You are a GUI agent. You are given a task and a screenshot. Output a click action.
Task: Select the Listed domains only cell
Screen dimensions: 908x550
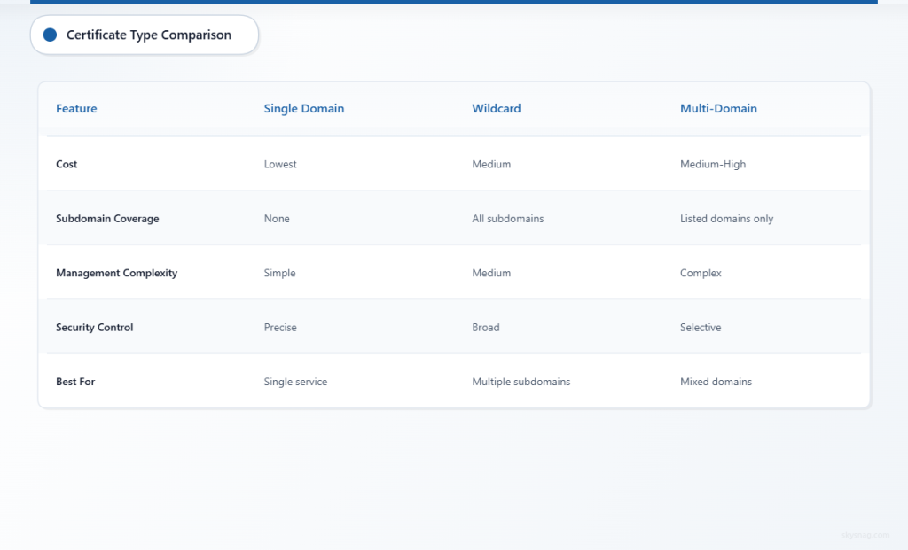point(727,219)
